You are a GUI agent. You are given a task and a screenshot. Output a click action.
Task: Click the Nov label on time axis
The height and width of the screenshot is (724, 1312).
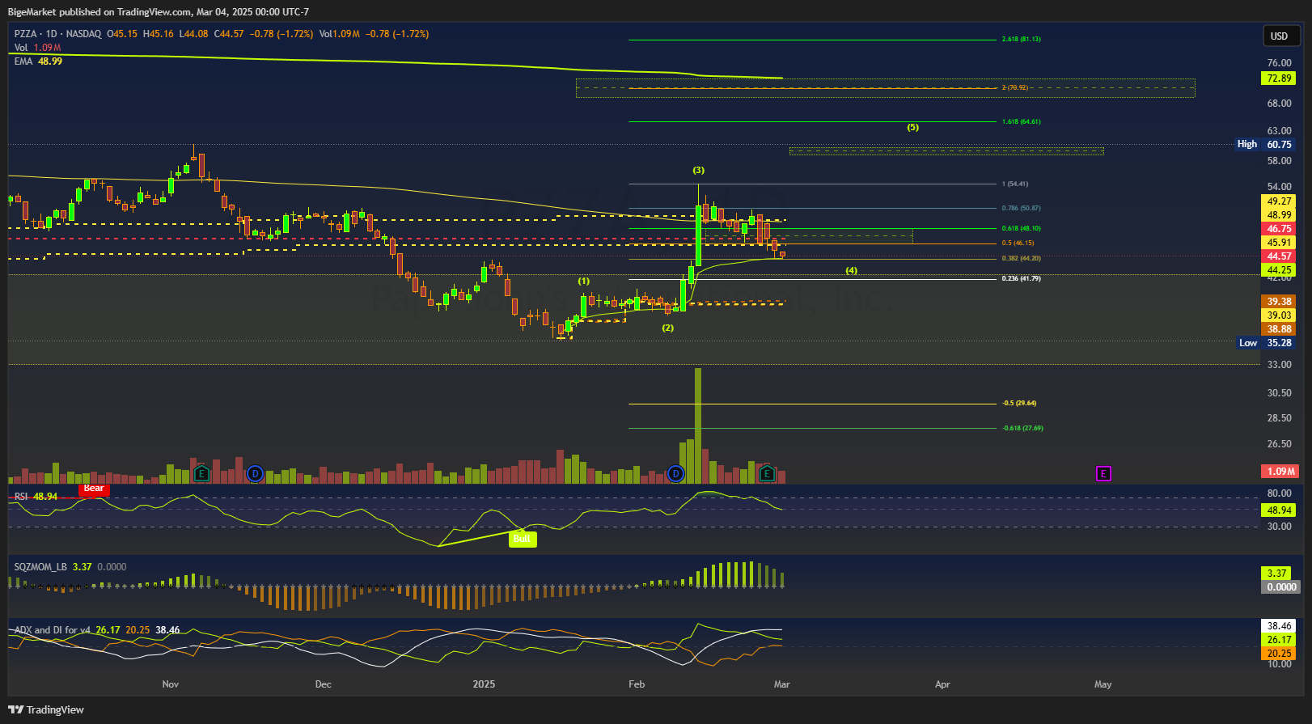(x=170, y=684)
